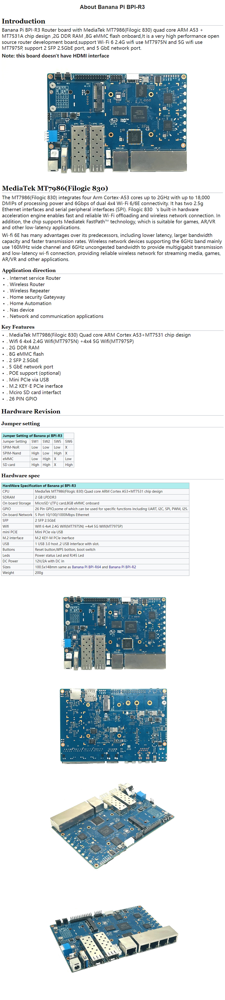Viewport: 225px width, 1000px height.
Task: Click the 'MediaTek MT7986(Filogic 830)' heading
Action: 55,188
